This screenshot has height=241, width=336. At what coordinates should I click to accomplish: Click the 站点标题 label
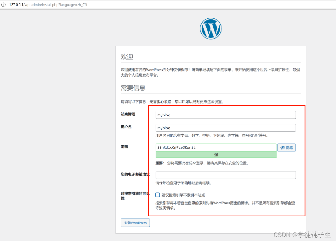point(128,114)
